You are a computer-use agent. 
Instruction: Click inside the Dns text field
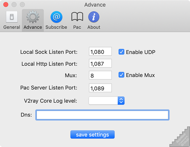102,115
